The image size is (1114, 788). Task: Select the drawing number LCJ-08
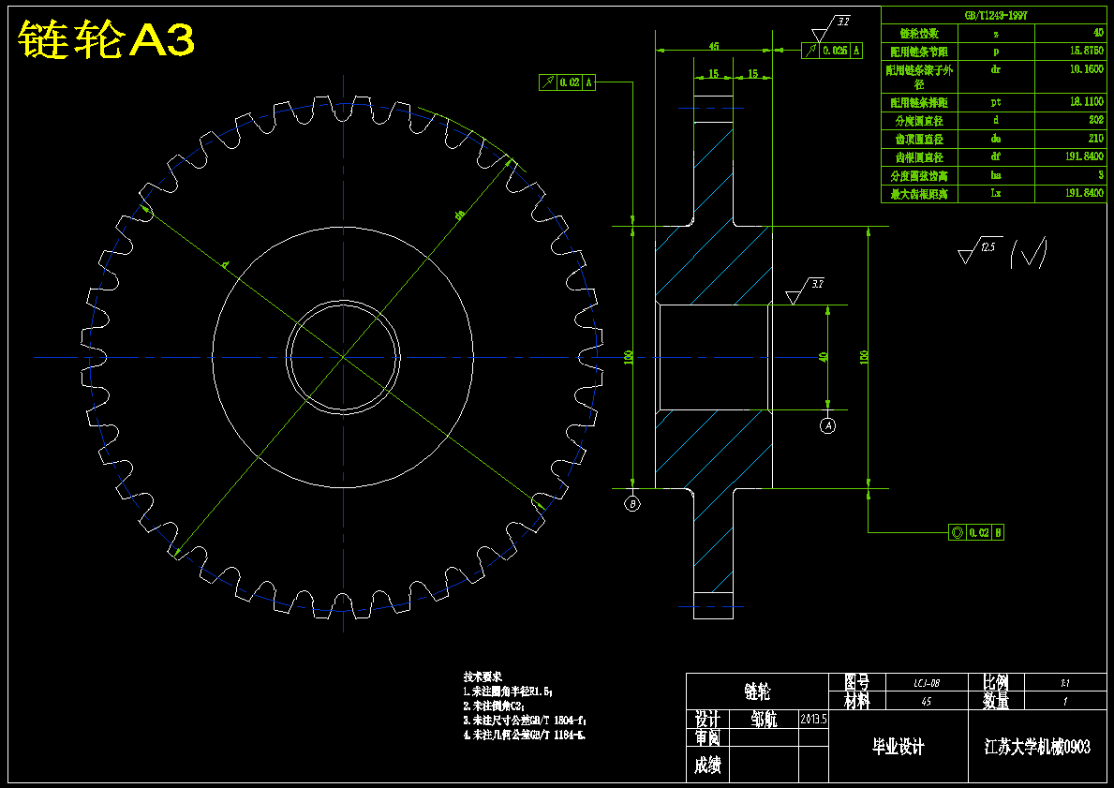pos(927,683)
